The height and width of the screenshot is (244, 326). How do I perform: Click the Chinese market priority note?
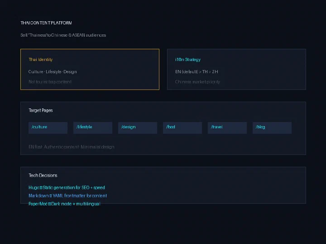197,82
